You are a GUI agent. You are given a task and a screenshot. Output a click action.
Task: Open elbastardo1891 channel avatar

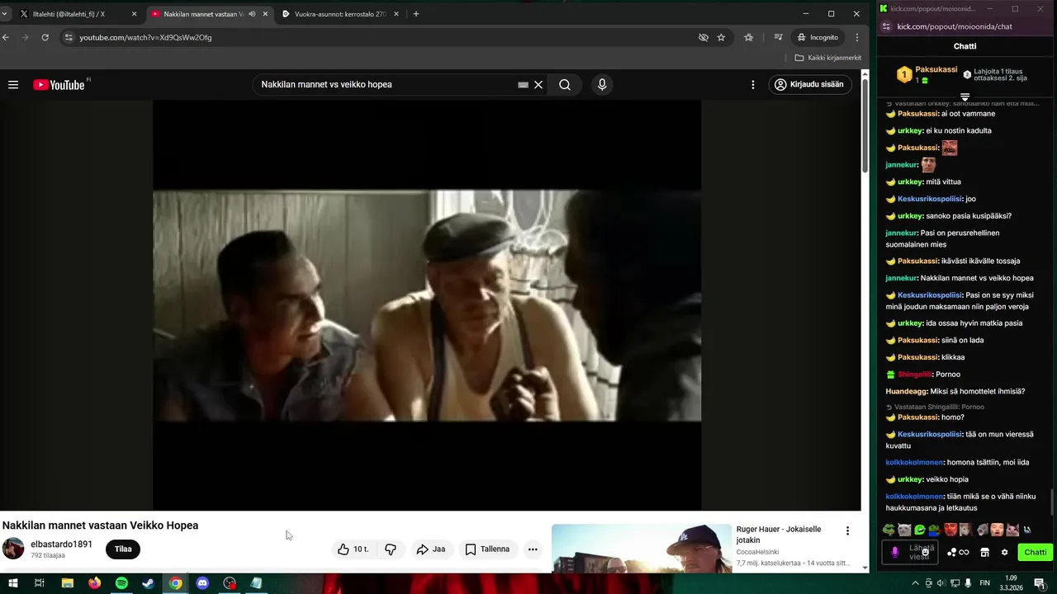13,549
